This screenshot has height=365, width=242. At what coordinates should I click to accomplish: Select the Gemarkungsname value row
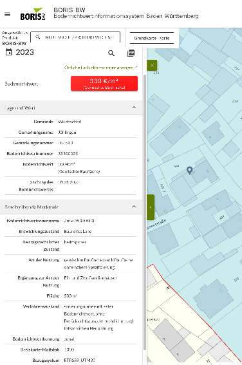coord(67,132)
